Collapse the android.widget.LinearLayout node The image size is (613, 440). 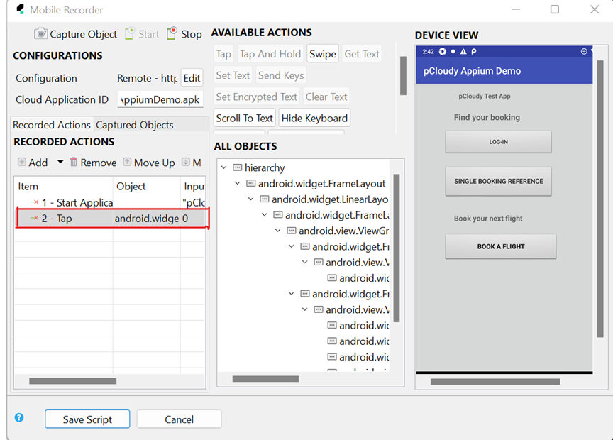[x=251, y=199]
